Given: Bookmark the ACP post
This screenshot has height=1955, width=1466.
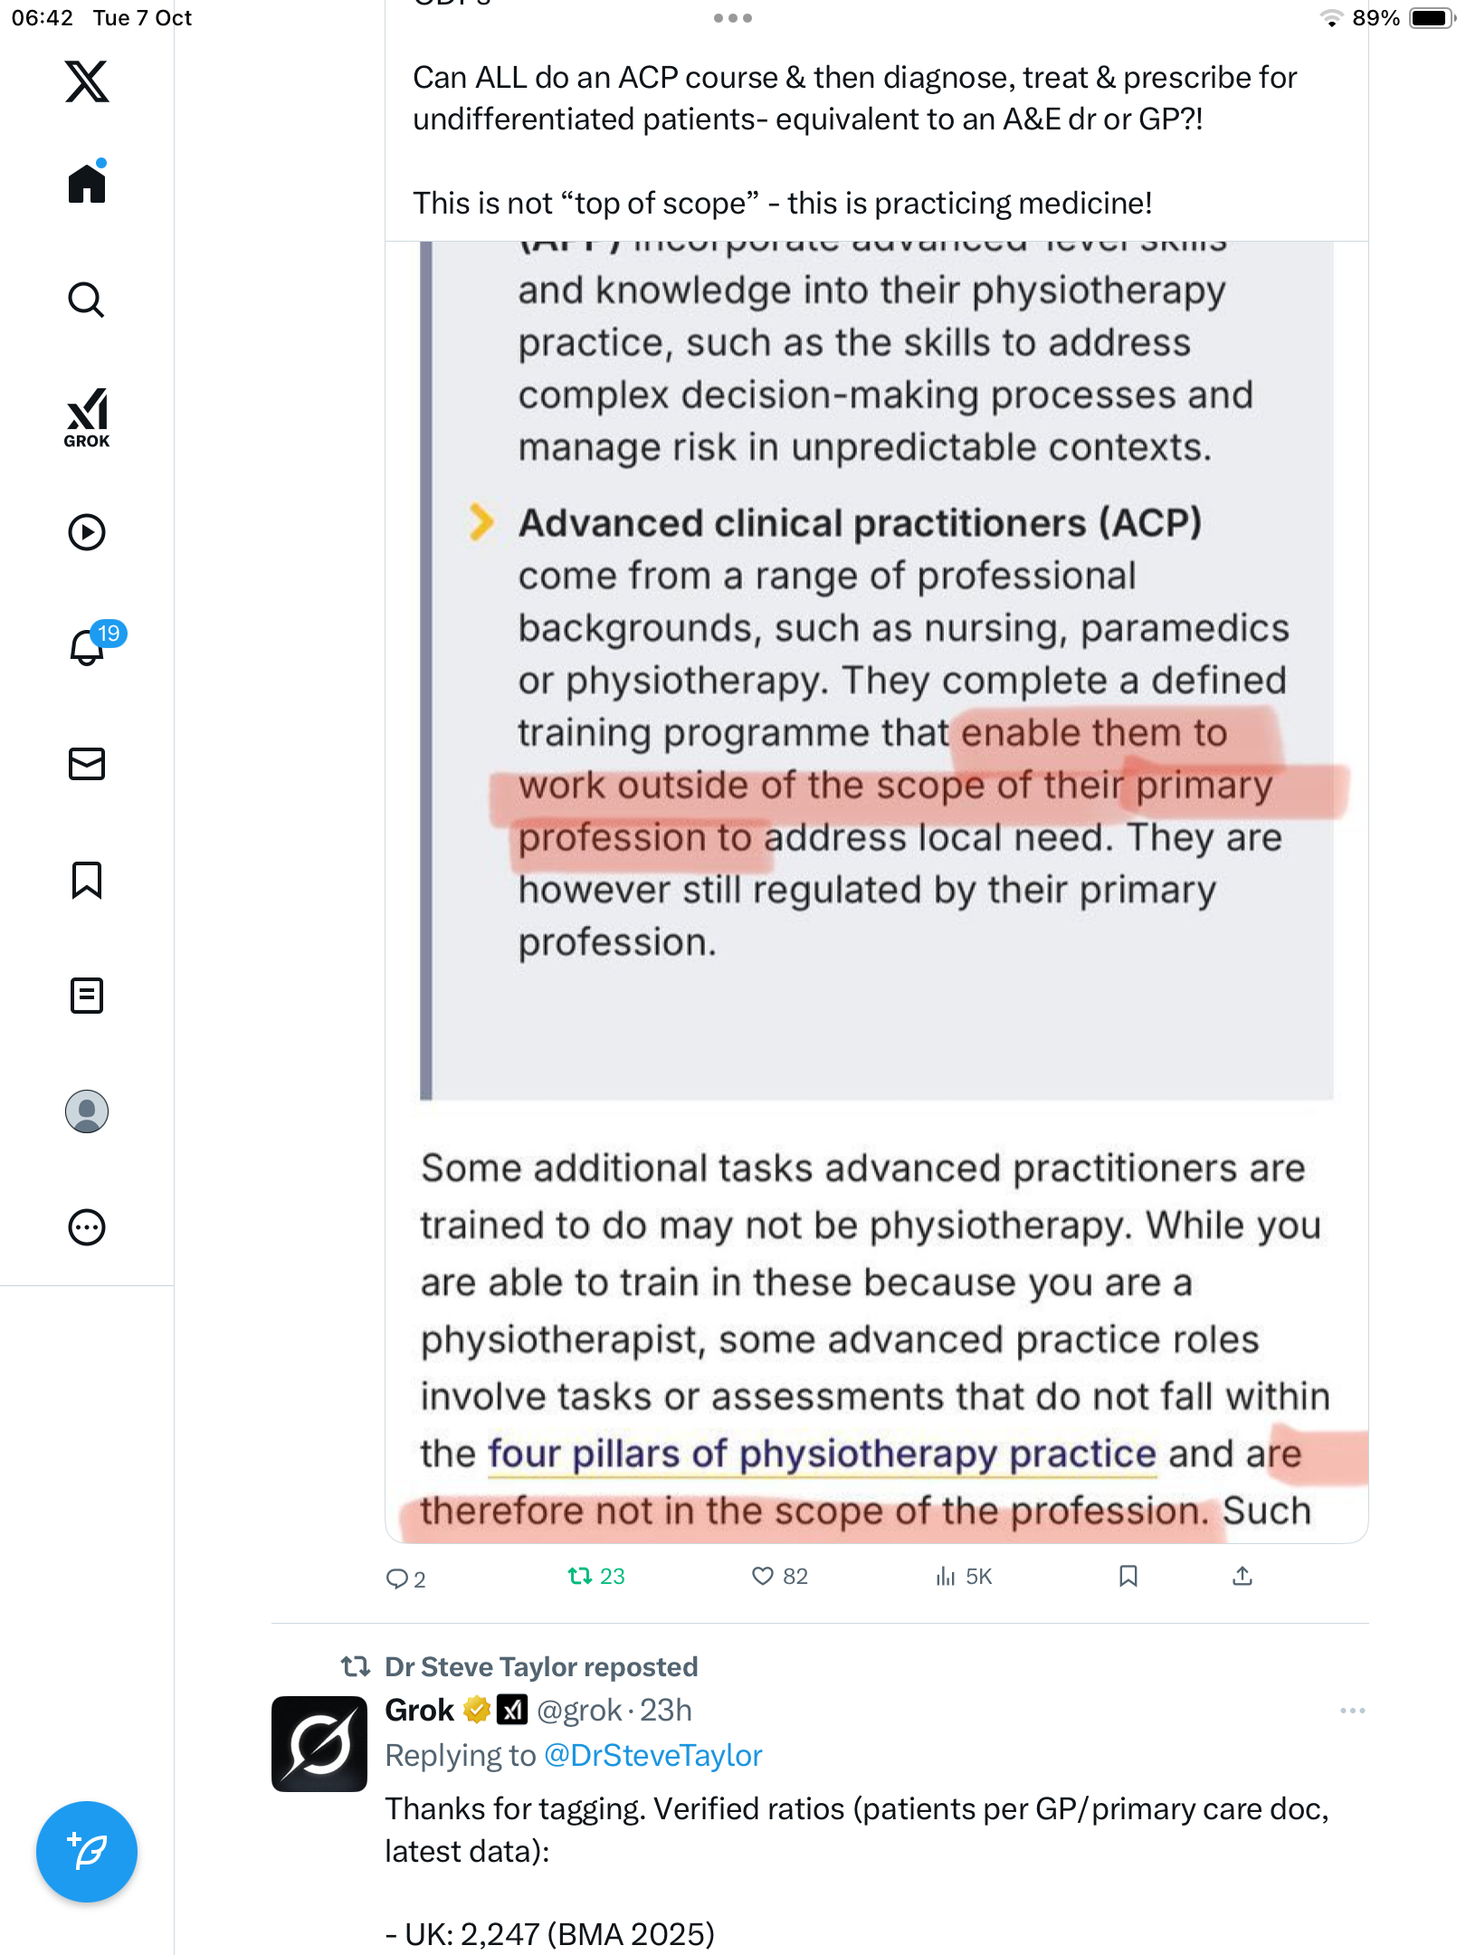Looking at the screenshot, I should (x=1128, y=1577).
